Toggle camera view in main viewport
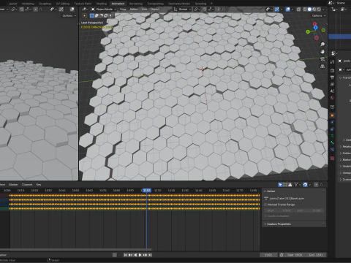Image resolution: width=351 pixels, height=263 pixels. tap(322, 59)
